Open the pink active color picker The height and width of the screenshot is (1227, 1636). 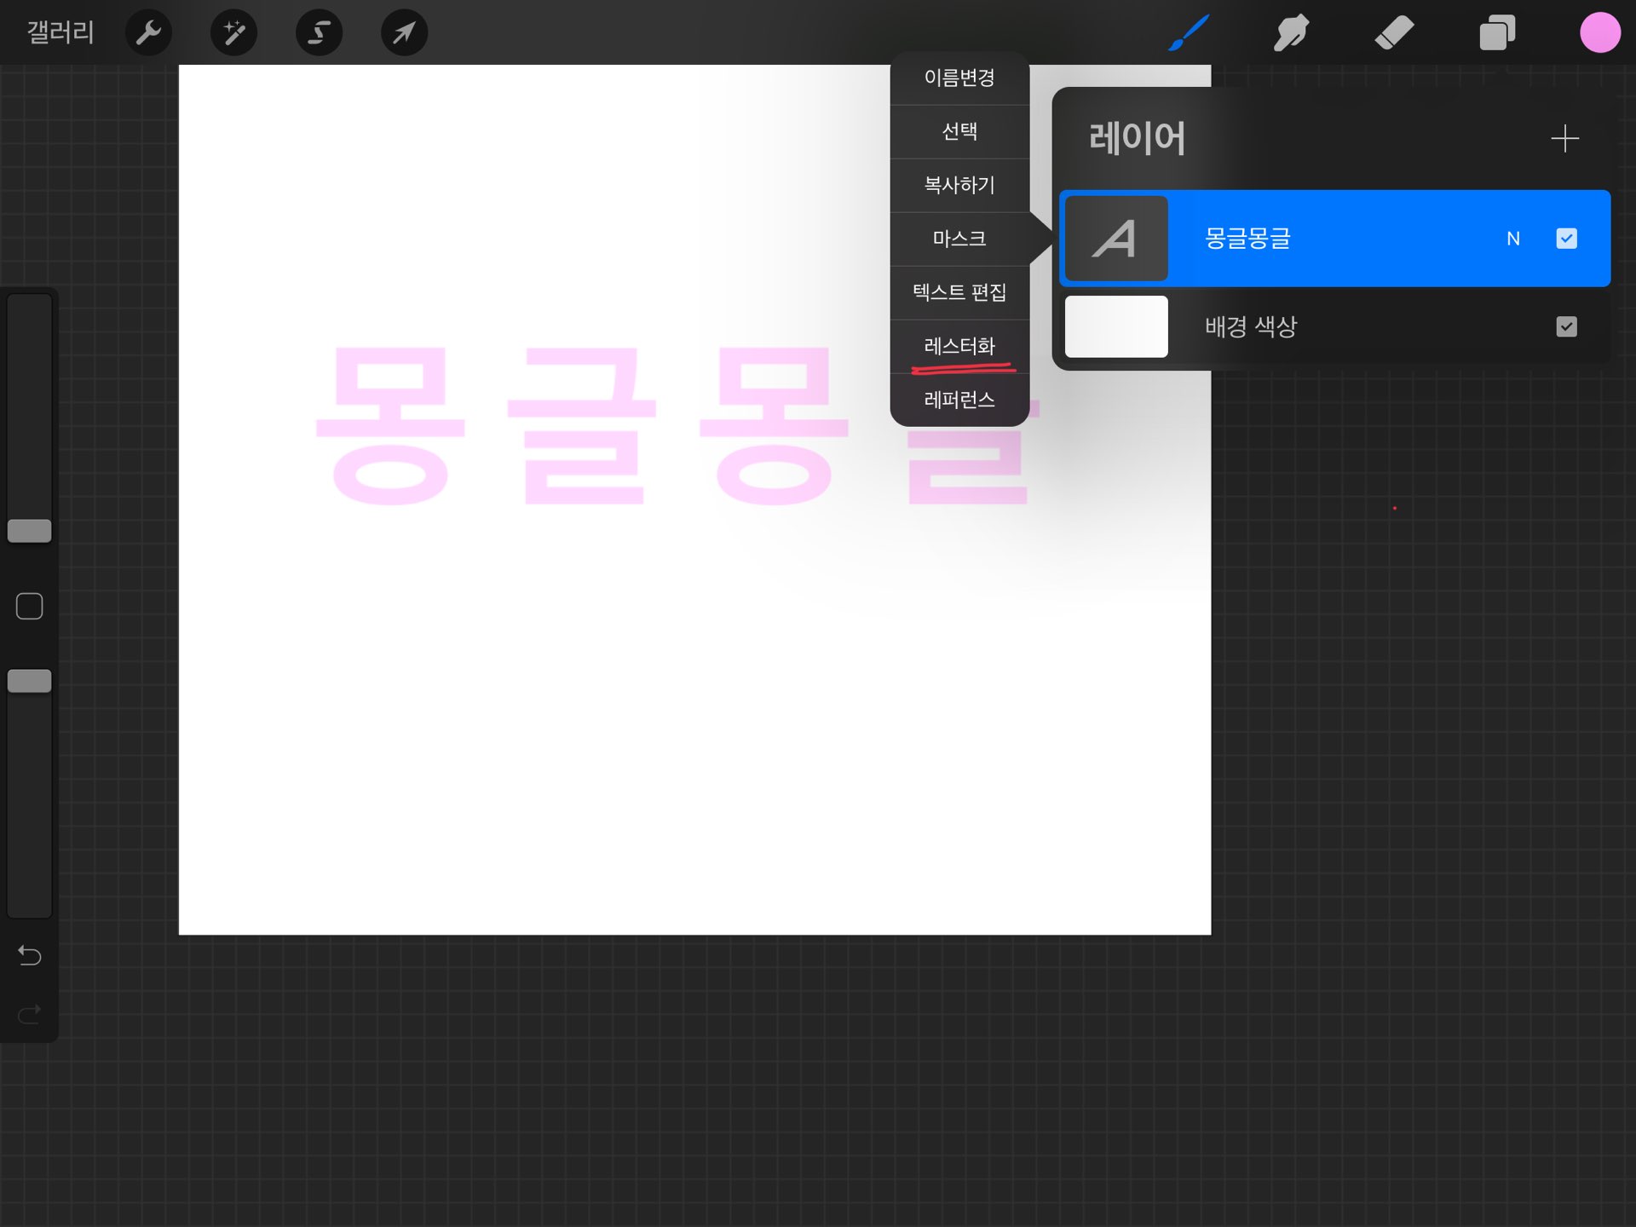click(x=1599, y=32)
